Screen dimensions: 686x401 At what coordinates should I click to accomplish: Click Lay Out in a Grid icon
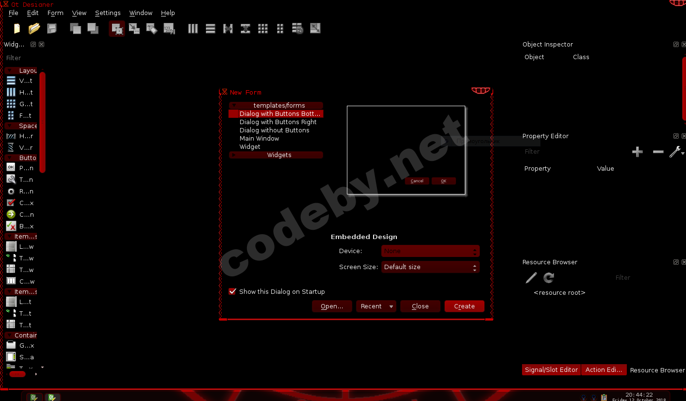tap(263, 29)
